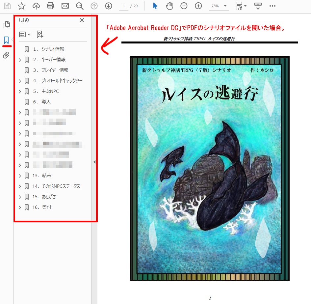Toggle the bookmarks panel with the blue bookmark icon
The height and width of the screenshot is (304, 311).
tap(6, 40)
